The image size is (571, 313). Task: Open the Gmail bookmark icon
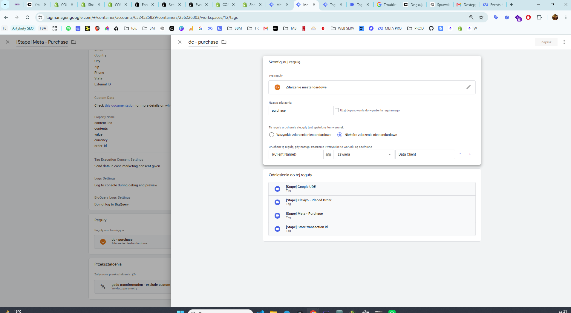pos(266,28)
